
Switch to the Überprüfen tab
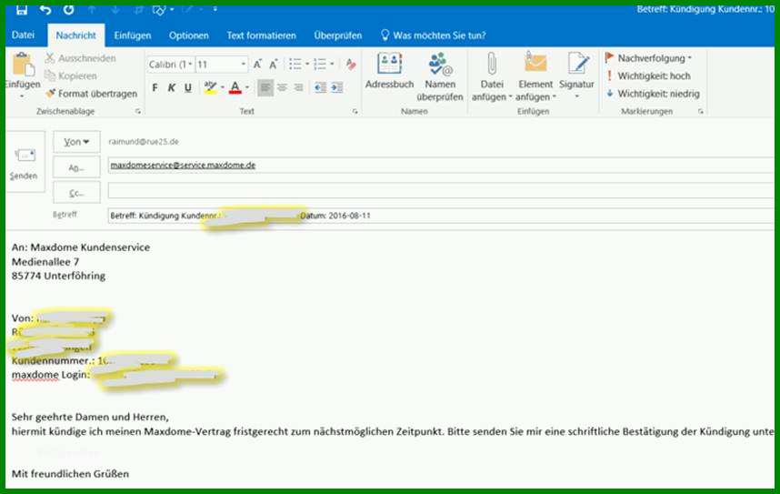tap(338, 35)
